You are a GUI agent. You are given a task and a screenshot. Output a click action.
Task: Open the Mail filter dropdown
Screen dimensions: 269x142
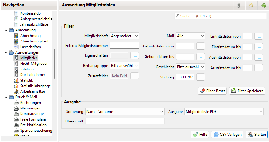(190, 36)
